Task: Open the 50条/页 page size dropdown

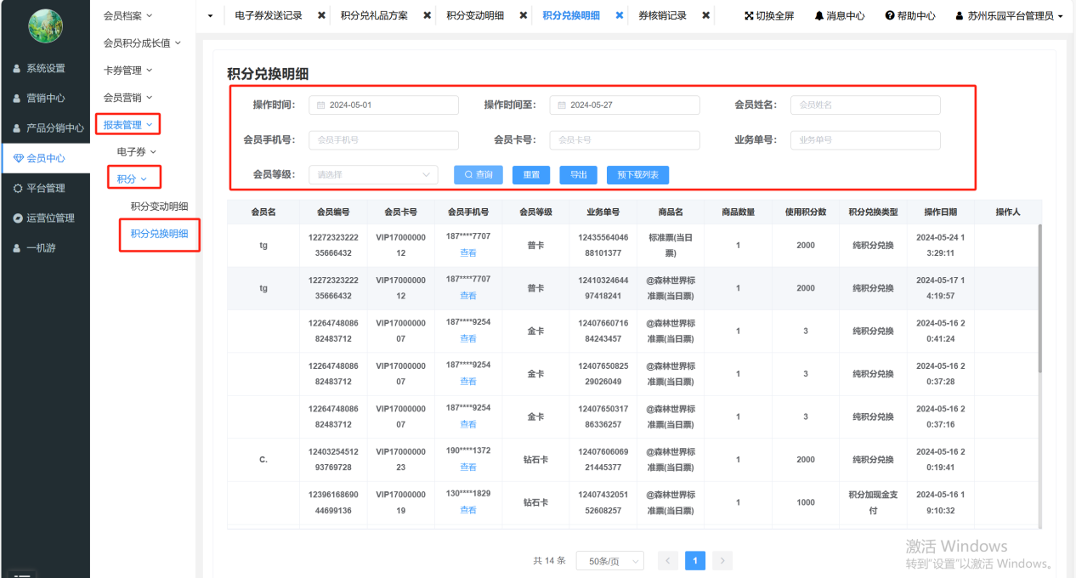Action: [609, 561]
